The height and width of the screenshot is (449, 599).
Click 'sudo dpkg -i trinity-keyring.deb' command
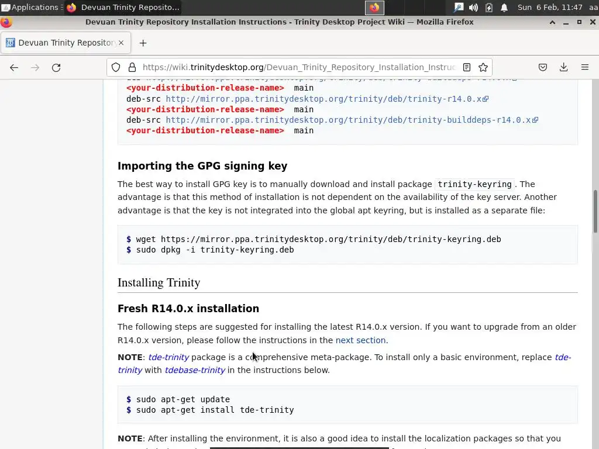pyautogui.click(x=210, y=250)
